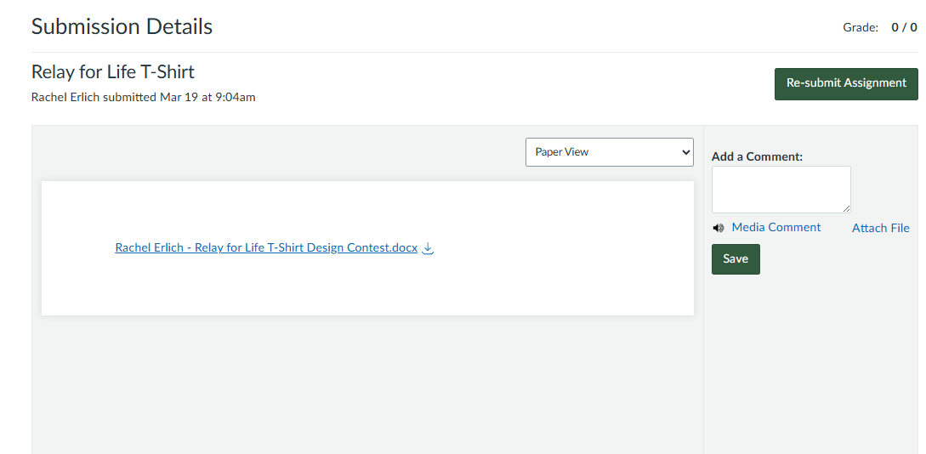Click the Relay for Life T-Shirt assignment title

coord(113,71)
